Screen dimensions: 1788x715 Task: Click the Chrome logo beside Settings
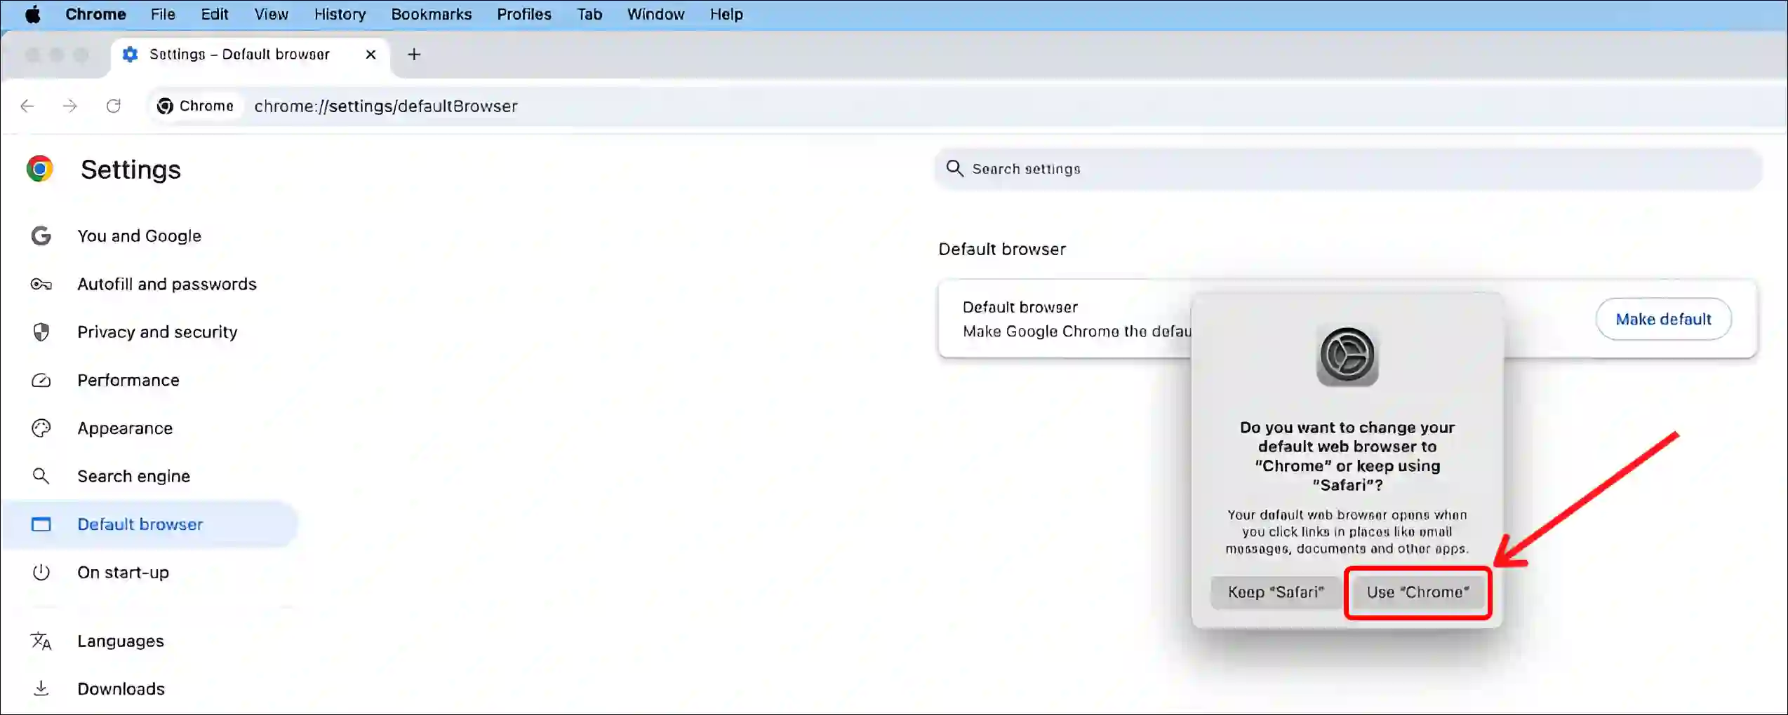pyautogui.click(x=40, y=169)
